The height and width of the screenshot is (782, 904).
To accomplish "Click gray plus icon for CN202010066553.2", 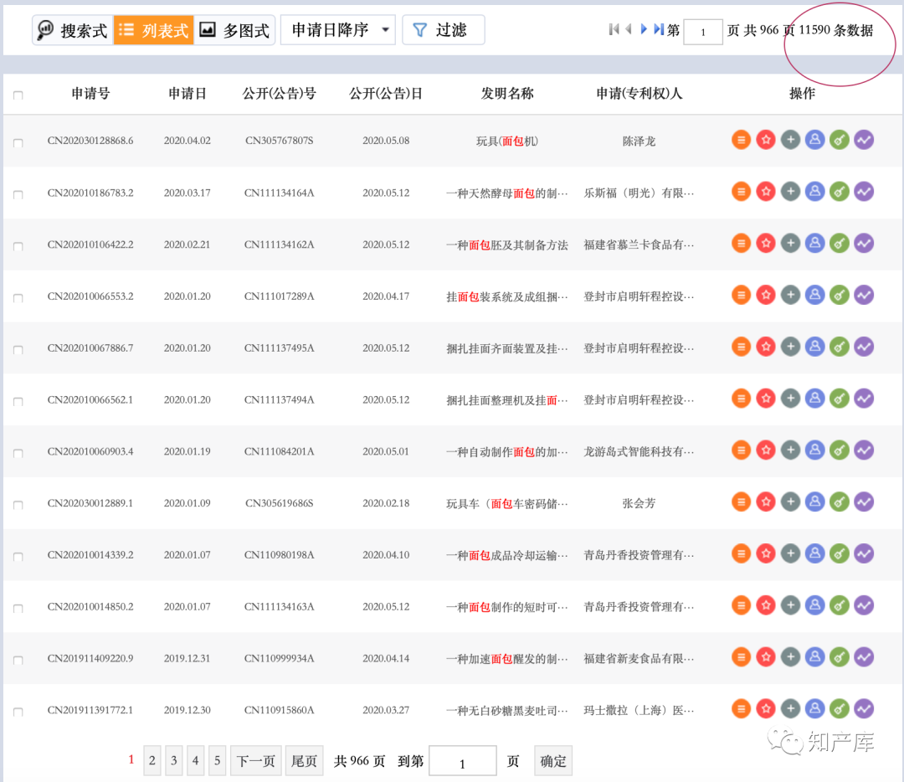I will [x=790, y=296].
